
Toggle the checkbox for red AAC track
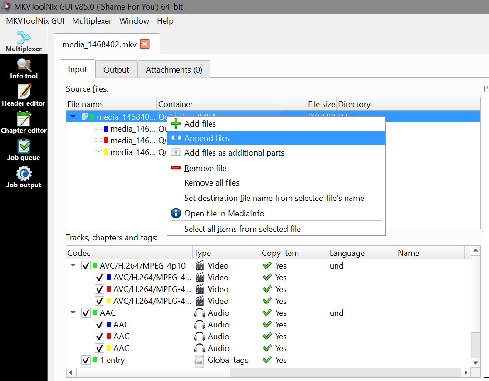[x=99, y=337]
